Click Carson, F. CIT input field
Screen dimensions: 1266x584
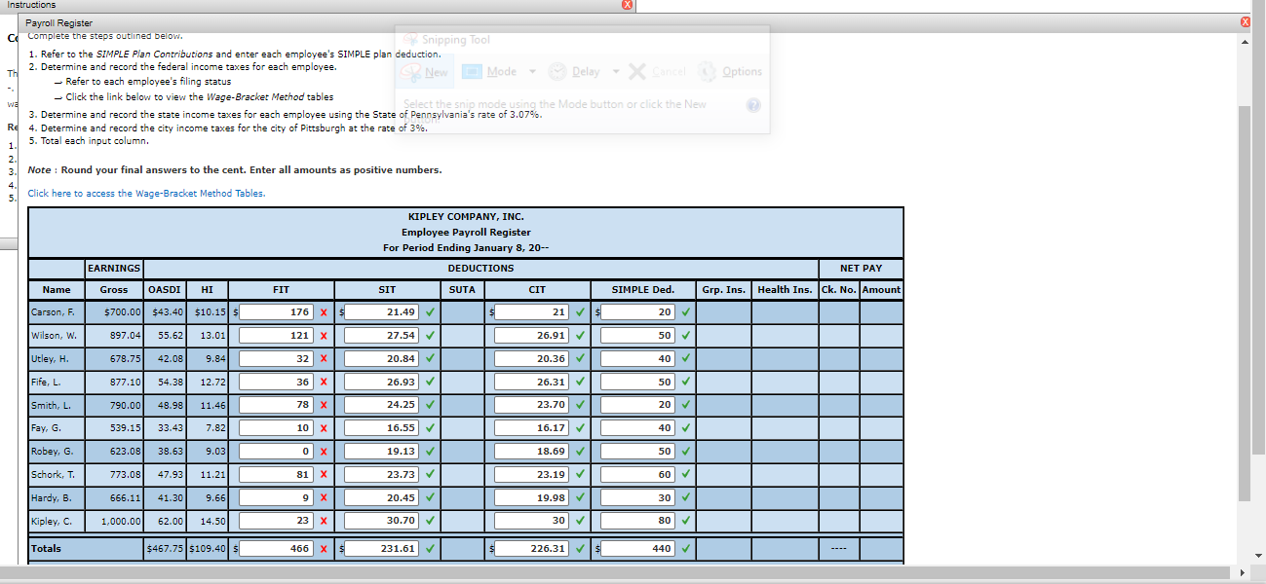click(533, 312)
